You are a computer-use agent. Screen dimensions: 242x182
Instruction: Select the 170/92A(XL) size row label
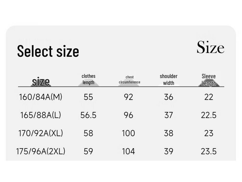pyautogui.click(x=41, y=133)
